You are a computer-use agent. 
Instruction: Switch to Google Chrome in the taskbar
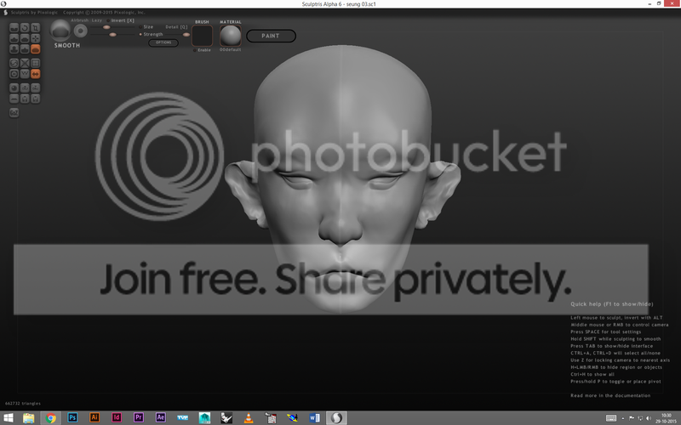[x=51, y=418]
